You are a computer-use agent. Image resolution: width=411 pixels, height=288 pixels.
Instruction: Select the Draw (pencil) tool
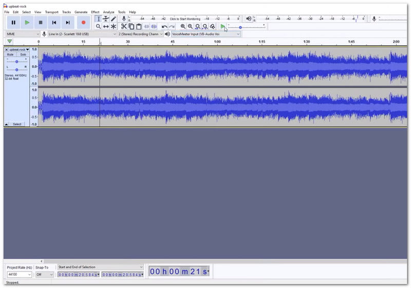click(113, 19)
